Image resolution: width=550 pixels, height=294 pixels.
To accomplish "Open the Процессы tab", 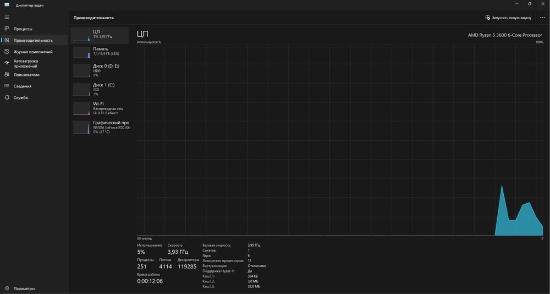I will (34, 29).
